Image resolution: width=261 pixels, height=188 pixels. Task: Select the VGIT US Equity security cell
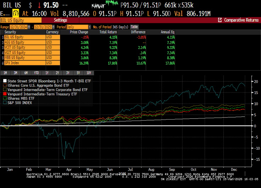[25, 52]
